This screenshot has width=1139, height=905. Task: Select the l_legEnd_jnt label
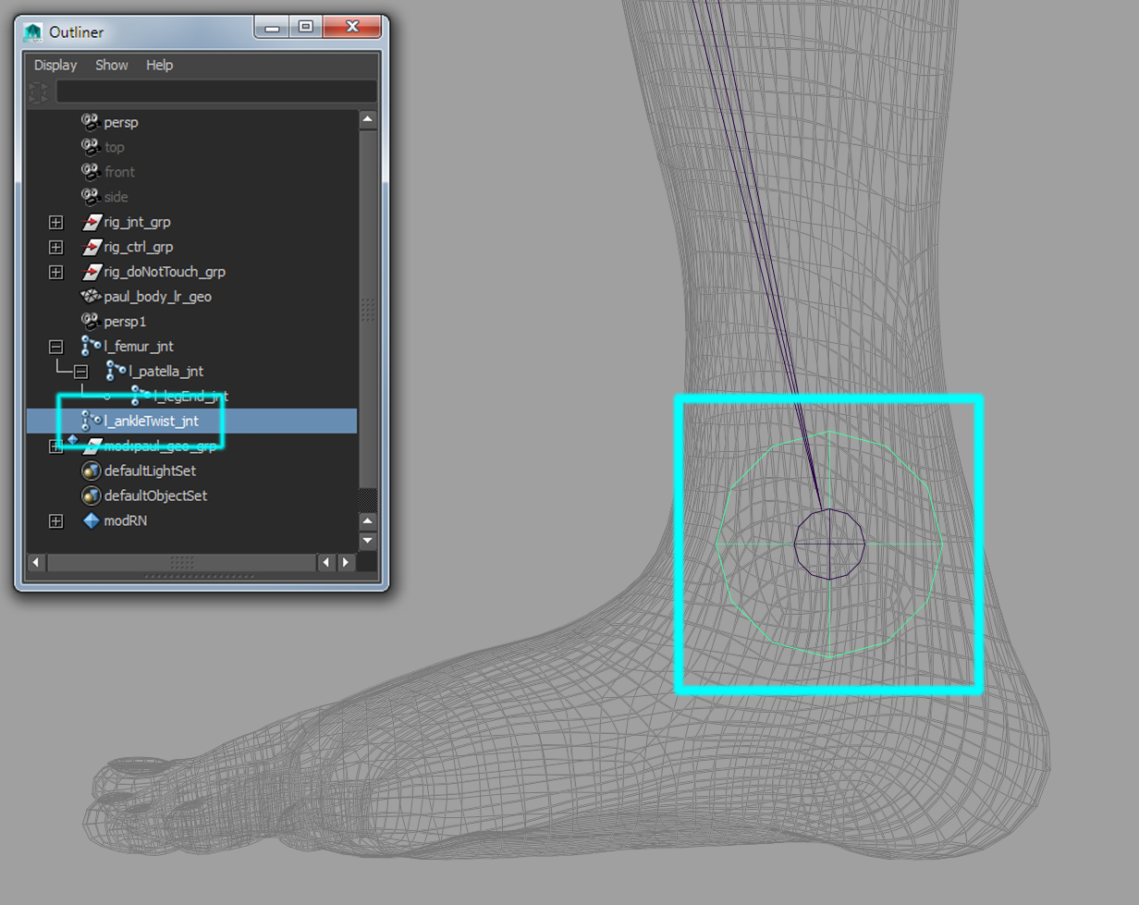[191, 397]
